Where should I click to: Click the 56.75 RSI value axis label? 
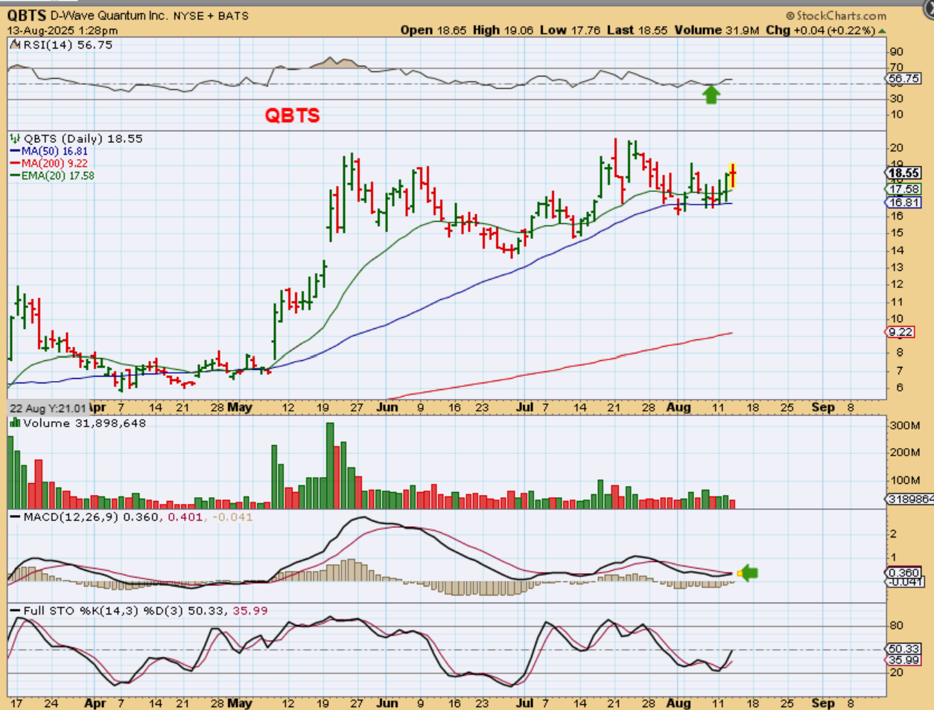(904, 78)
